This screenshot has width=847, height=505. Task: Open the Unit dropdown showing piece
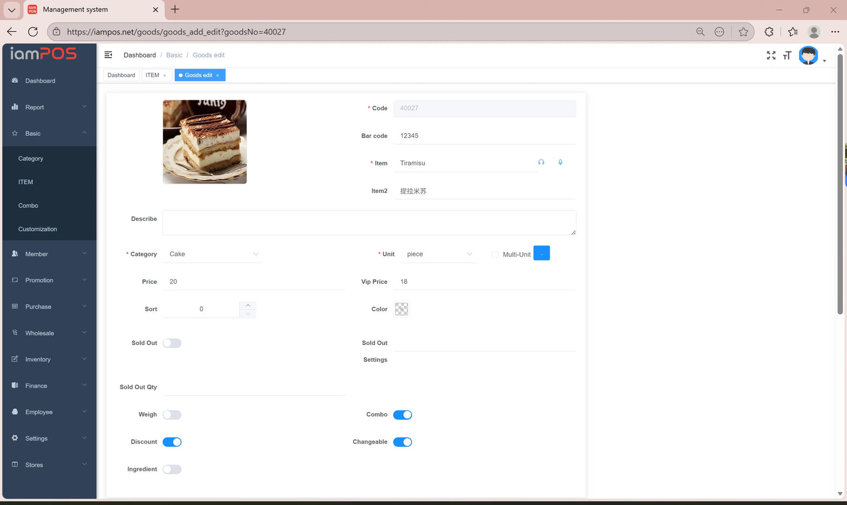438,254
